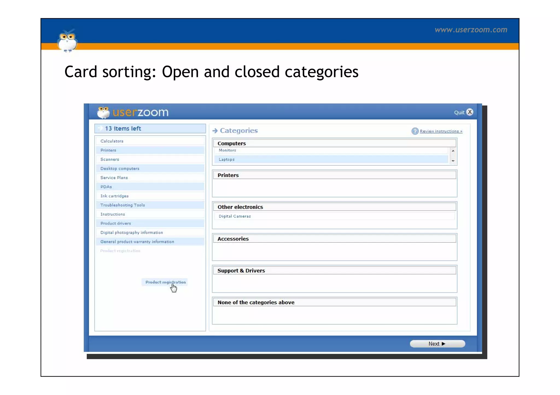Click the arrow icon beside Categories heading

point(215,131)
